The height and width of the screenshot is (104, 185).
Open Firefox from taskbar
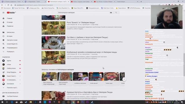pyautogui.click(x=78, y=102)
